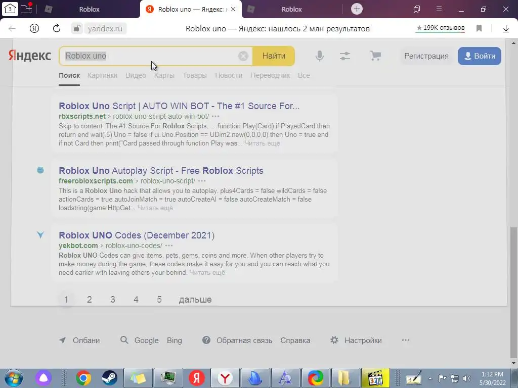The height and width of the screenshot is (388, 518).
Task: Open Steam from the taskbar
Action: pos(110,378)
